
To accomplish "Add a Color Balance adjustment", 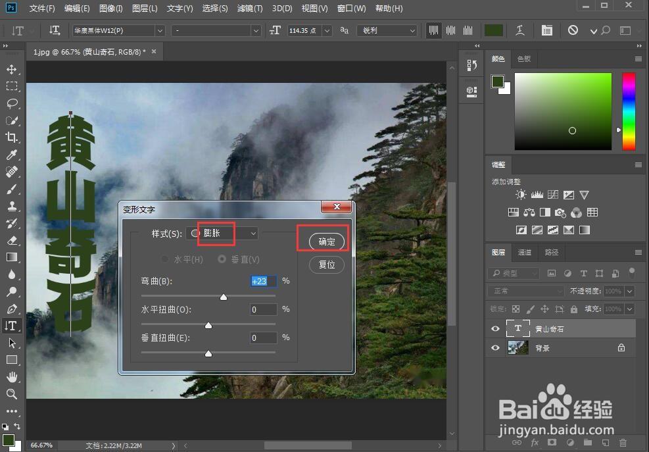I will [529, 213].
